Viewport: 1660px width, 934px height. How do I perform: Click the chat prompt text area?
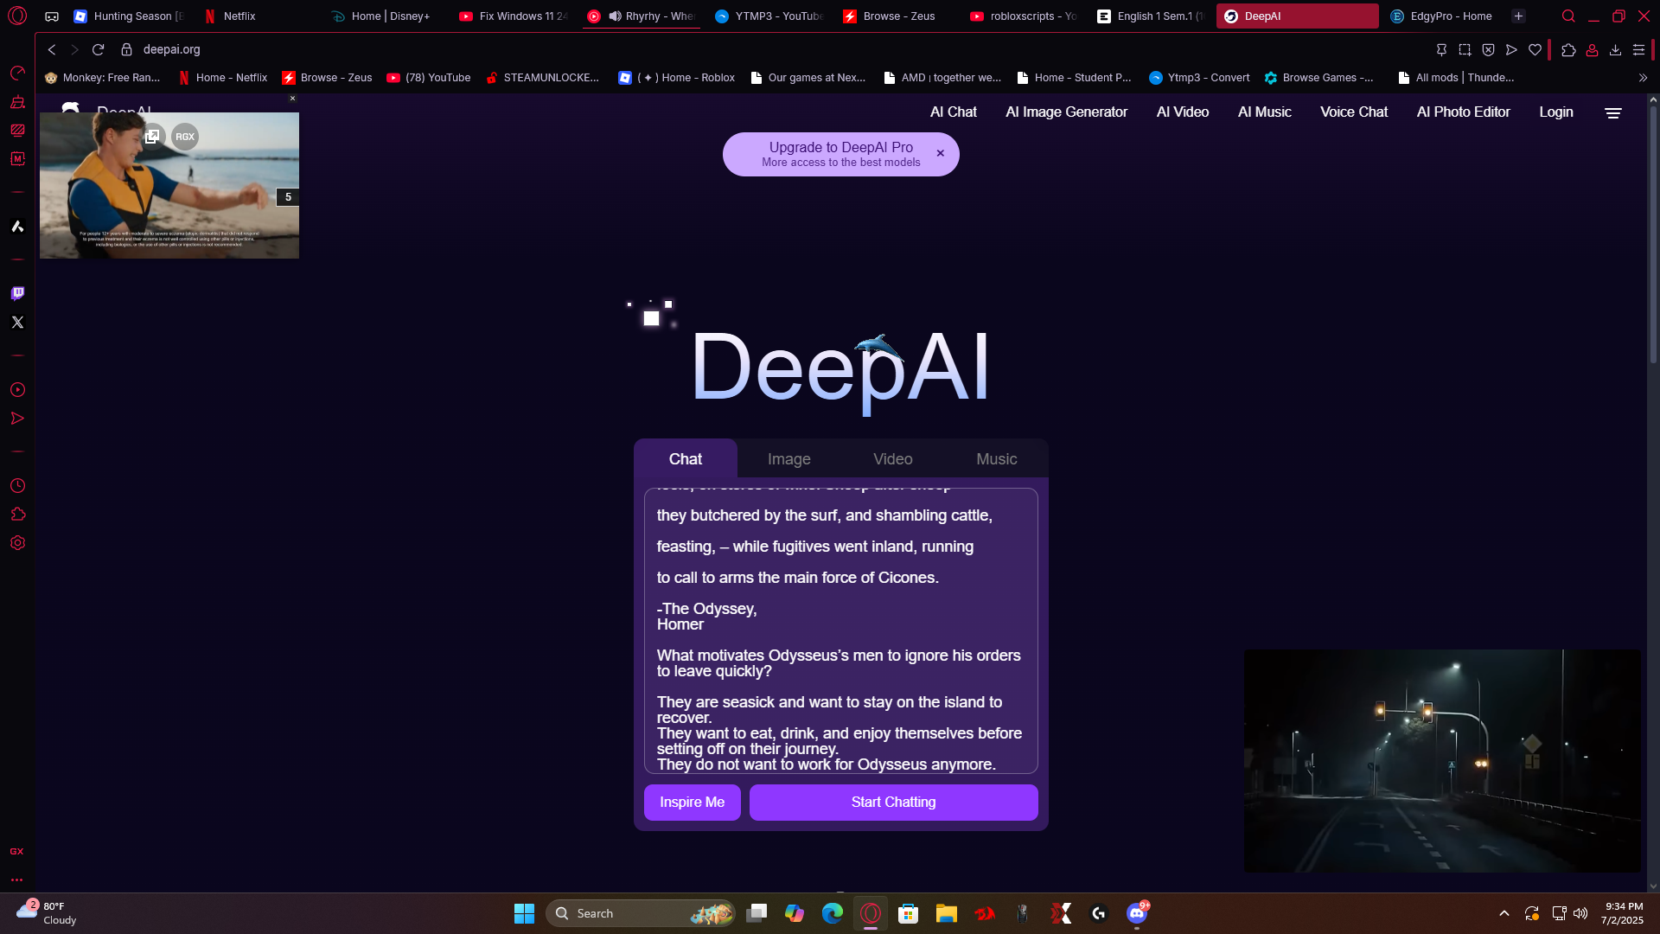pyautogui.click(x=841, y=631)
